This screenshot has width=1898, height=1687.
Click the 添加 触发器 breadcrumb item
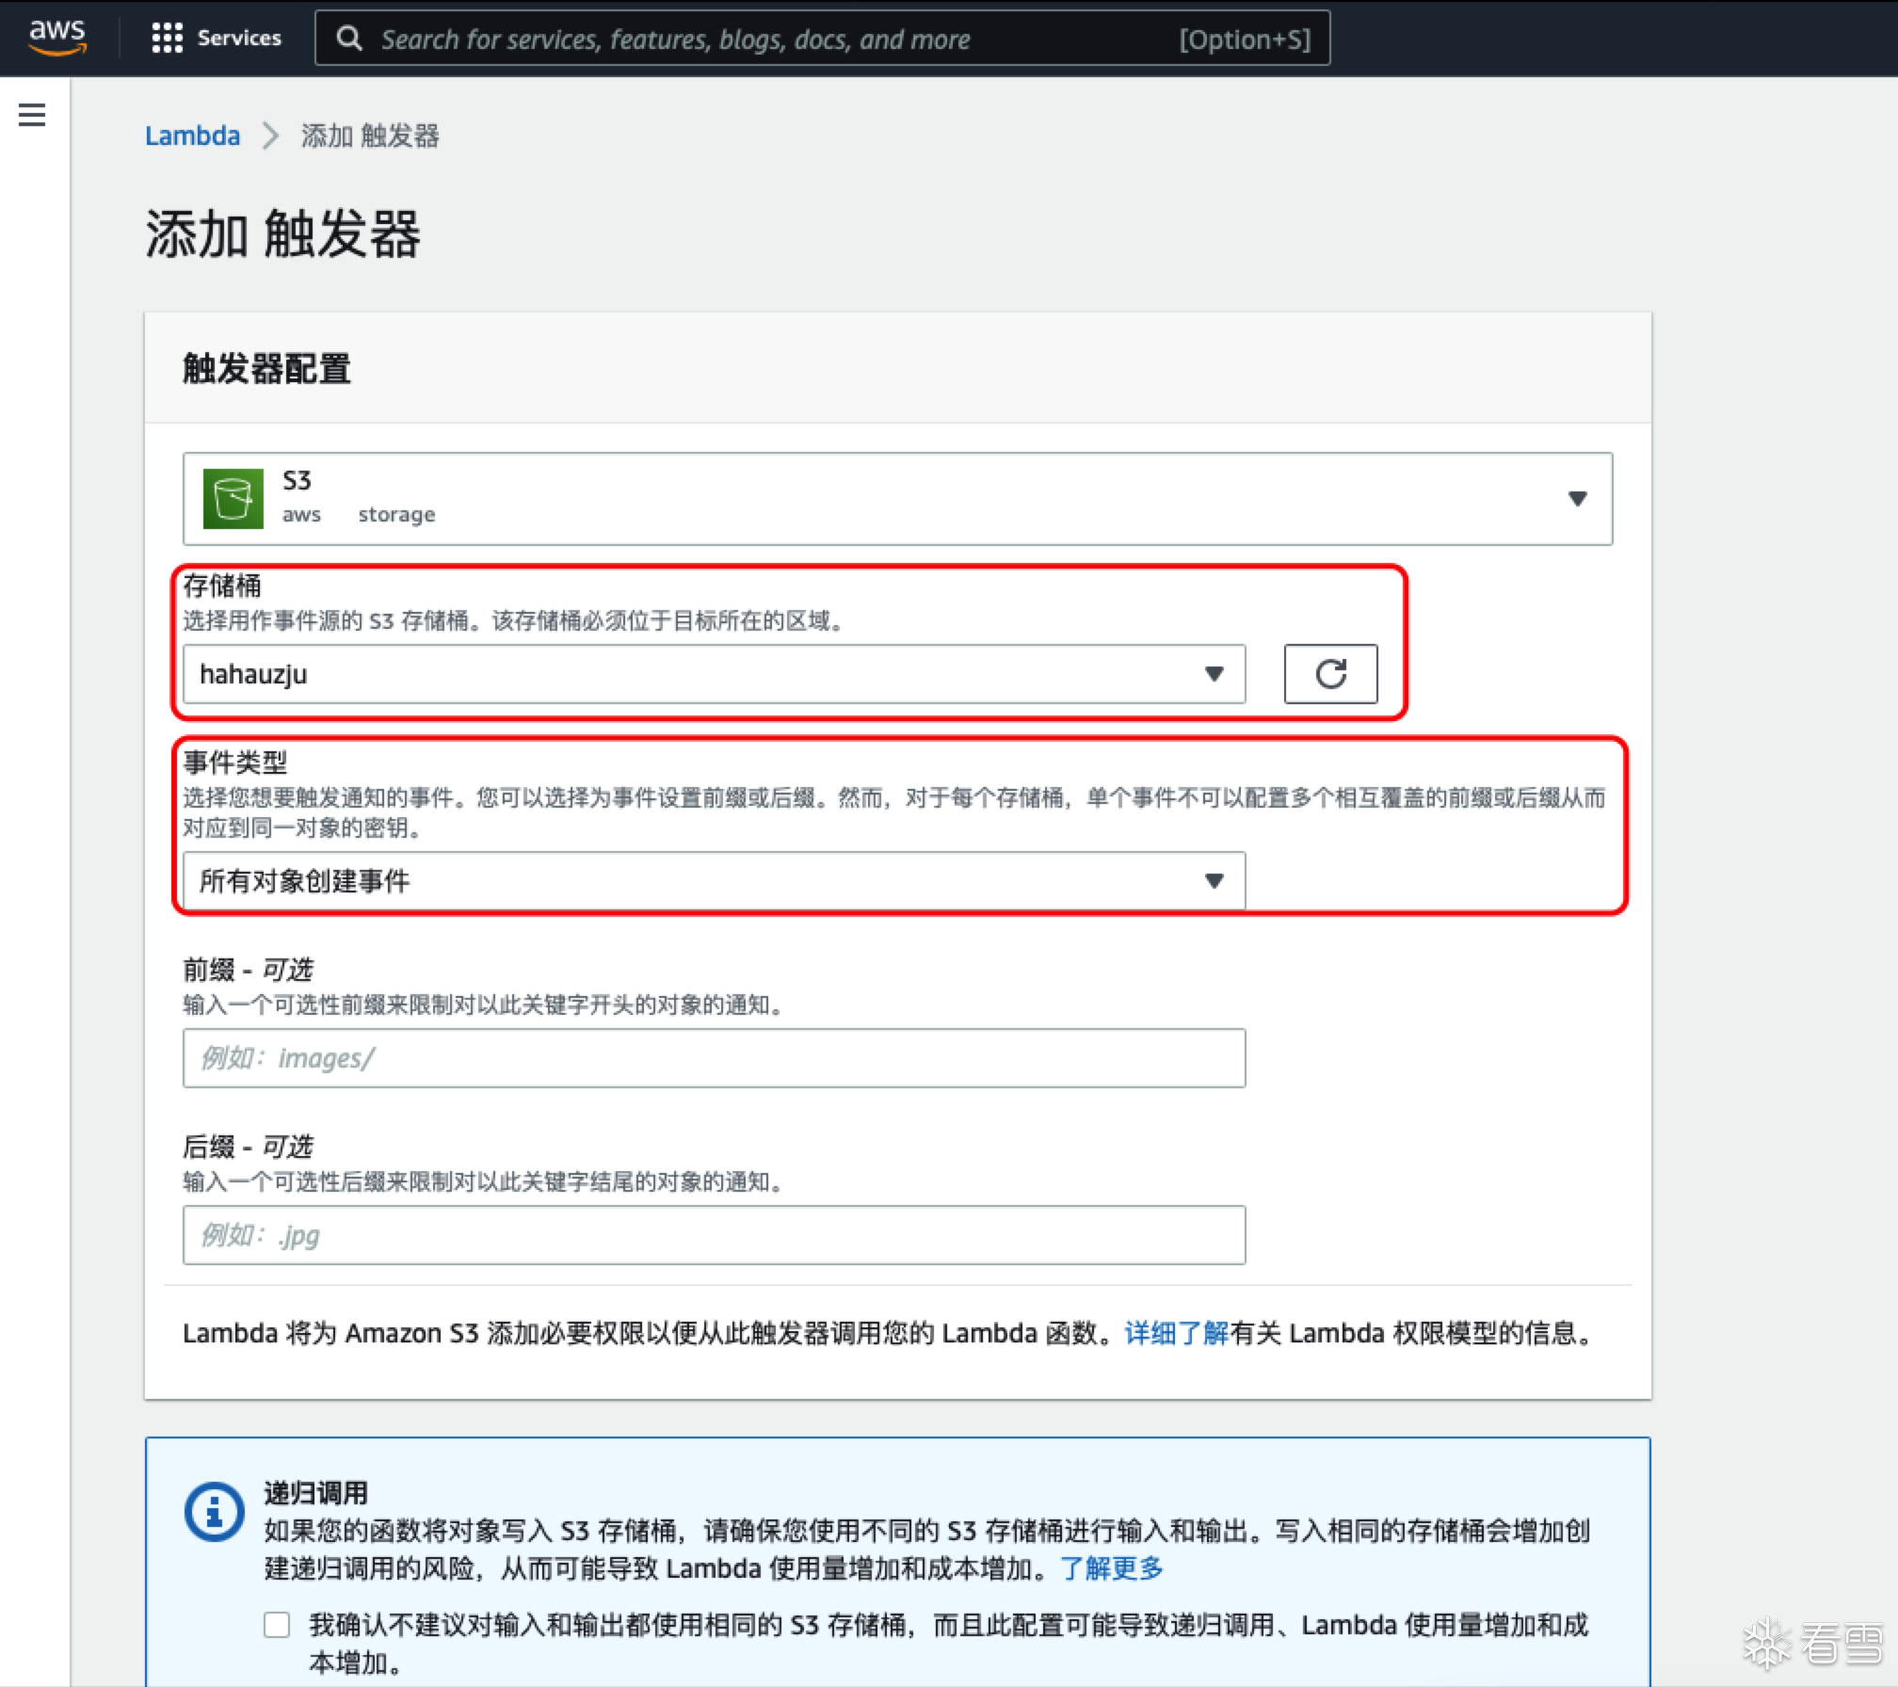coord(370,136)
